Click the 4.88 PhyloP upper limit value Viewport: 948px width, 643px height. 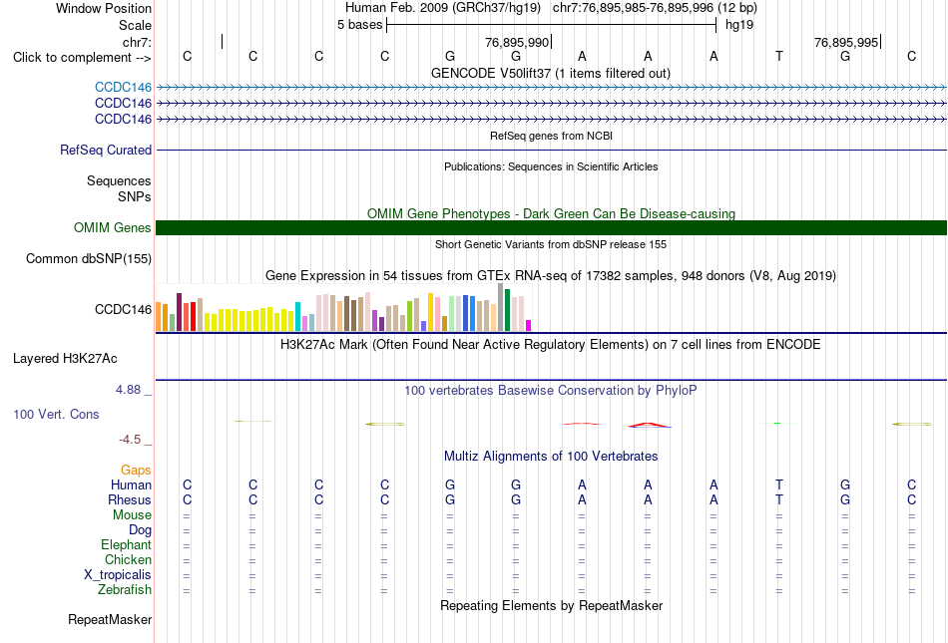128,390
